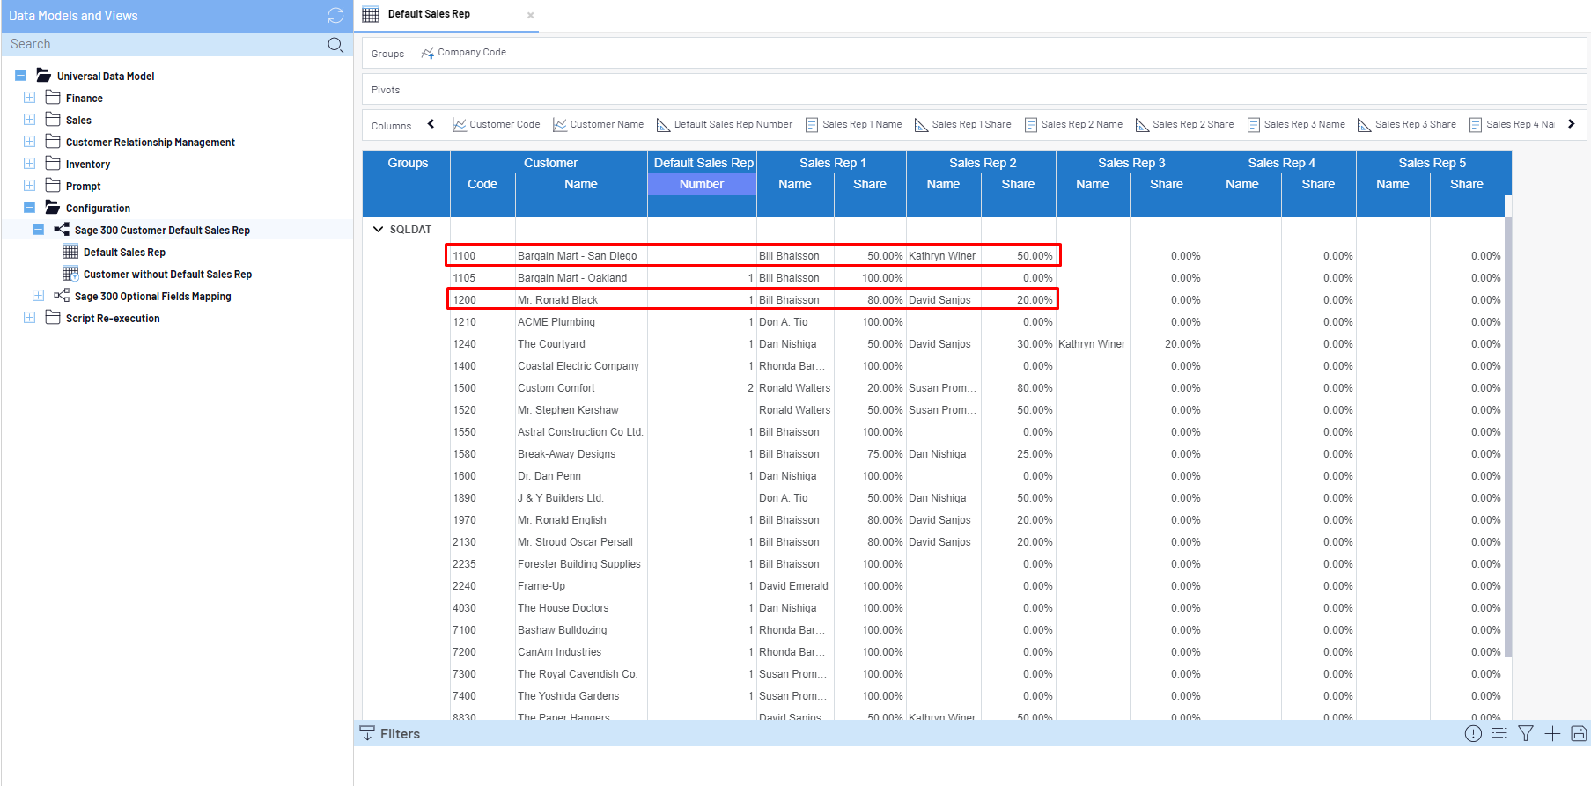Click the list lines icon in Filters bar
The height and width of the screenshot is (786, 1591).
tap(1499, 733)
